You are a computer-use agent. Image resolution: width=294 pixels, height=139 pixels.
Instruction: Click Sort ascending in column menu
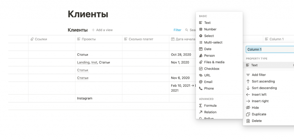pyautogui.click(x=263, y=81)
